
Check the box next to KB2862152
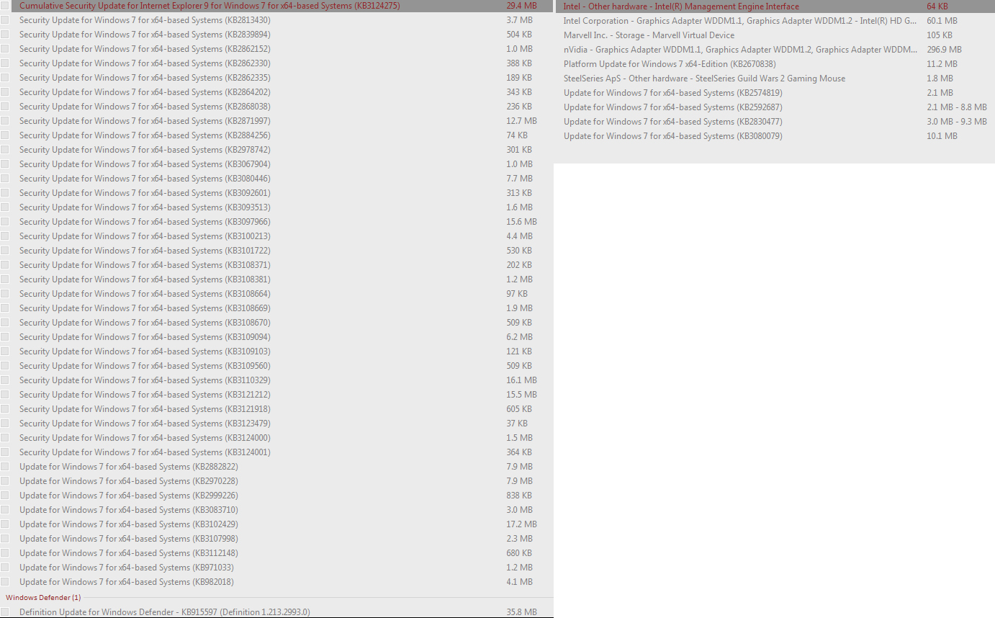[5, 49]
